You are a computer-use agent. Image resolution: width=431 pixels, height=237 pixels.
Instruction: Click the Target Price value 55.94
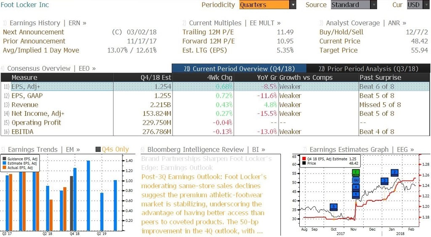pyautogui.click(x=420, y=51)
